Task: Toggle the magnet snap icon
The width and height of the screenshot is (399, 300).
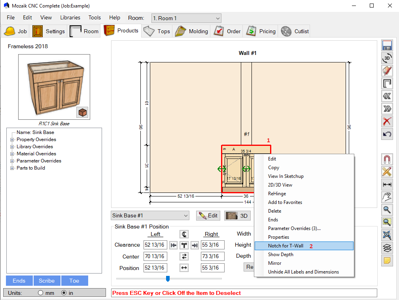Action: coord(387,159)
